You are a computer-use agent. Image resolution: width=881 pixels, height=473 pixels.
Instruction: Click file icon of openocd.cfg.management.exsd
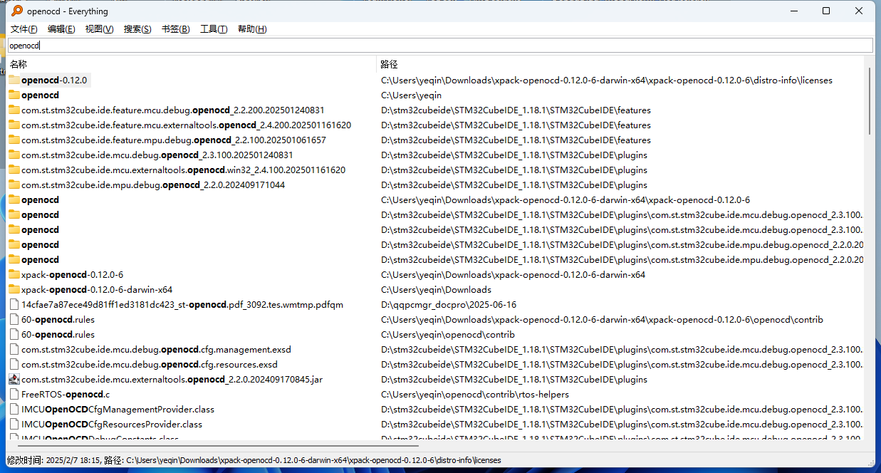pos(14,349)
